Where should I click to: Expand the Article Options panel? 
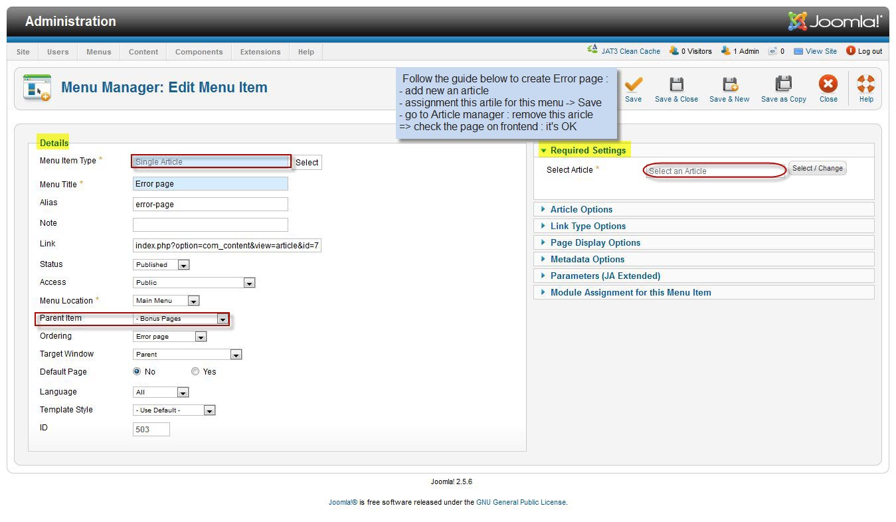tap(581, 209)
